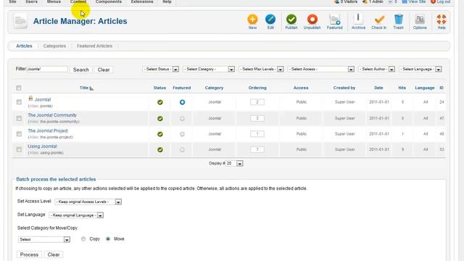This screenshot has width=464, height=261.
Task: Check the box for Using Joomla!
Action: [19, 149]
